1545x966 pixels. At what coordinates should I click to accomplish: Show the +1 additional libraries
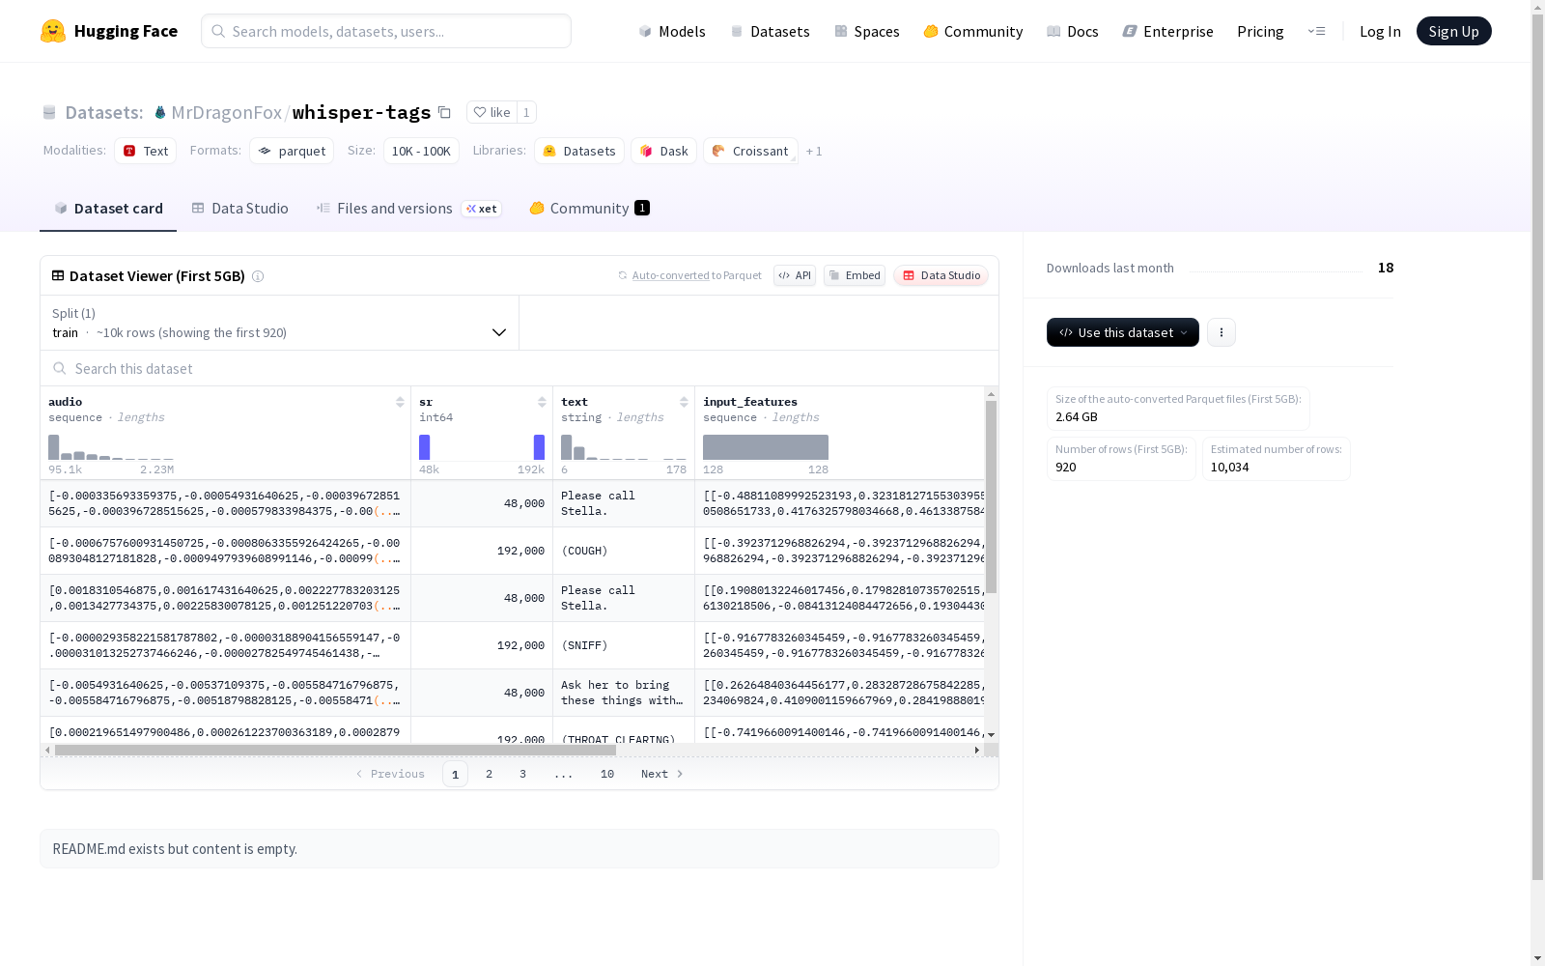click(814, 151)
